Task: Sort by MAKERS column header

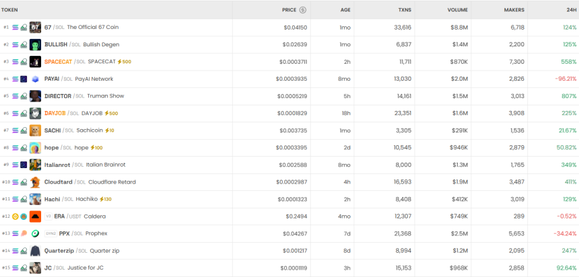Action: tap(514, 10)
